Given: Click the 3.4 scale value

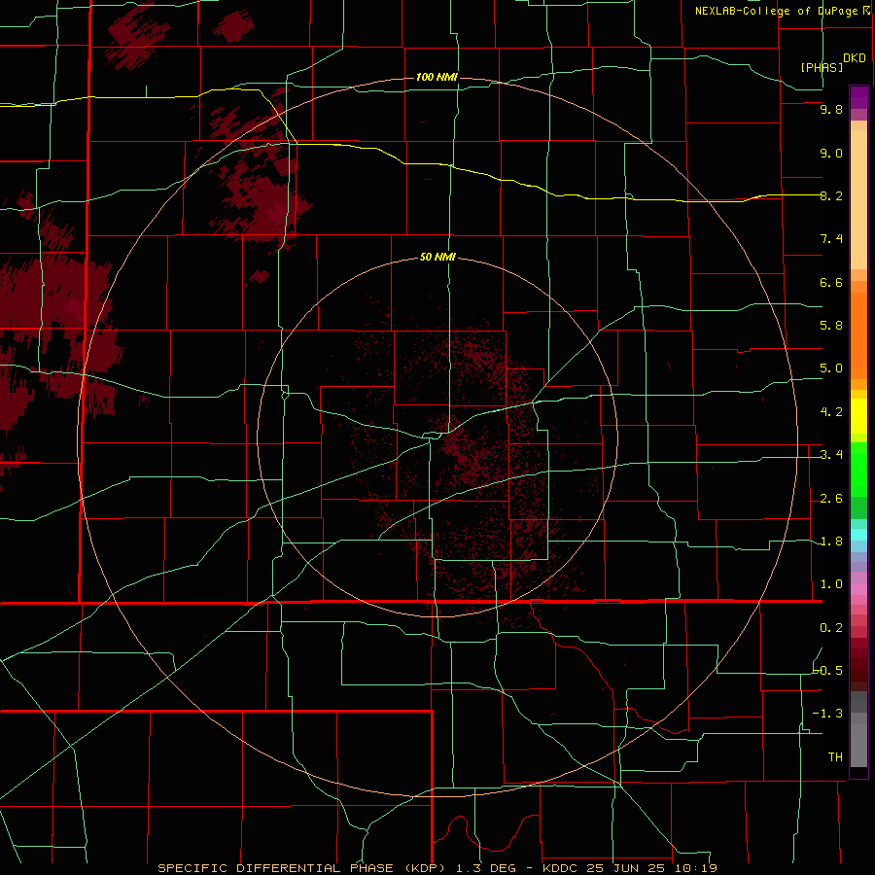Looking at the screenshot, I should 831,455.
